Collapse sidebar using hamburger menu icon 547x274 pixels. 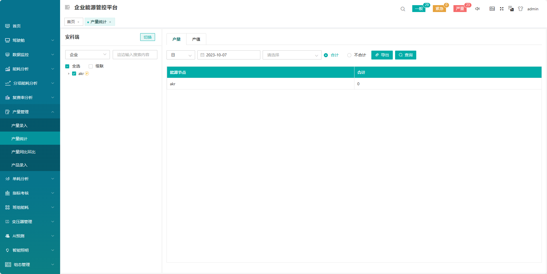(67, 7)
